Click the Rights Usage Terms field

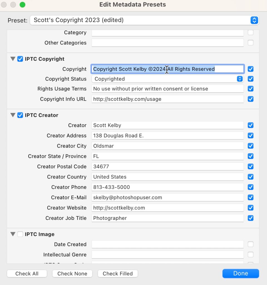point(167,89)
